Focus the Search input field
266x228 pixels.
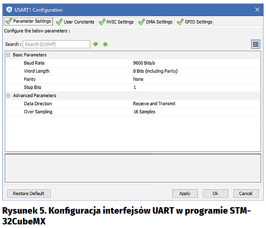click(56, 44)
